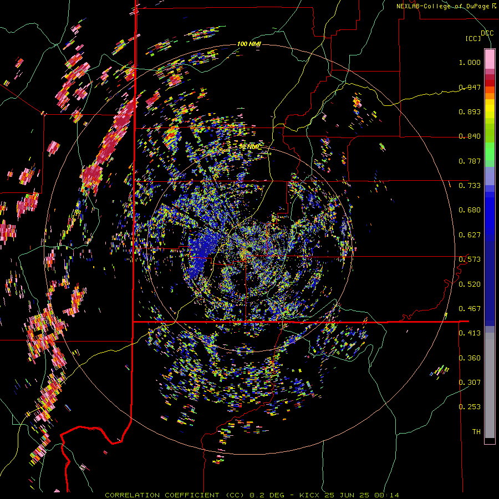This screenshot has height=499, width=499.
Task: Click the CORRELATION COEFFICIENT (CC) caption text
Action: pyautogui.click(x=175, y=495)
